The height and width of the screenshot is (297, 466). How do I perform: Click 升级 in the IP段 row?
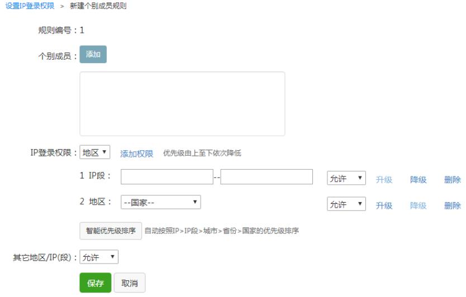pos(384,179)
